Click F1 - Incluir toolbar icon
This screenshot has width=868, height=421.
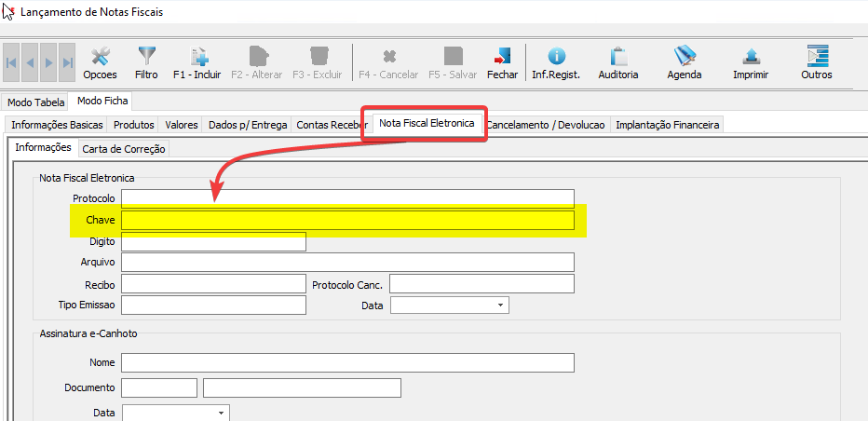(x=197, y=58)
